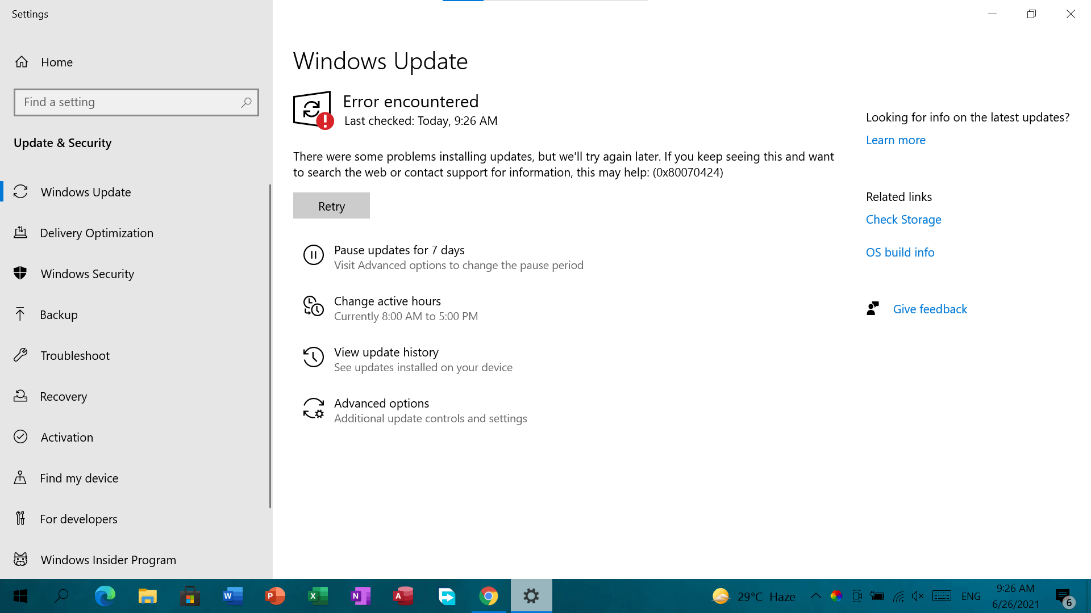
Task: Click the muted volume tray icon
Action: (x=918, y=596)
